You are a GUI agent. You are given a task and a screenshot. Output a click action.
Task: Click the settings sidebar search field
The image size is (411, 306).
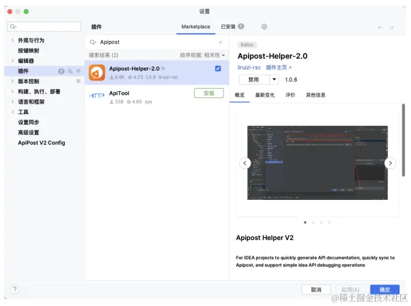pos(44,26)
